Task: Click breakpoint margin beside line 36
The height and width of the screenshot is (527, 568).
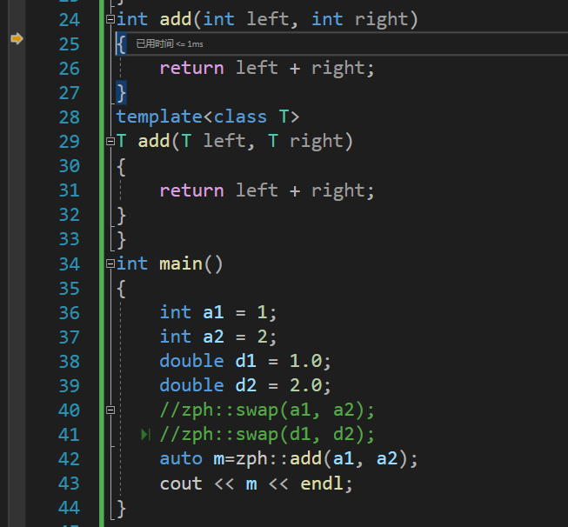Action: [x=17, y=312]
